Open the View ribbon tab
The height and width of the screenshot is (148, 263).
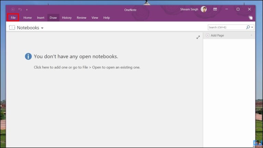pos(95,17)
